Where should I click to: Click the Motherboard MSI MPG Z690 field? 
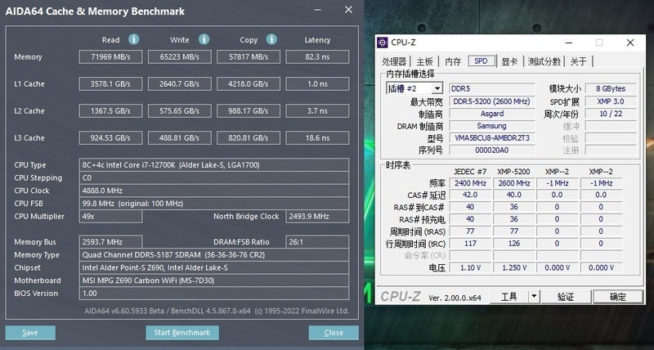coord(214,280)
